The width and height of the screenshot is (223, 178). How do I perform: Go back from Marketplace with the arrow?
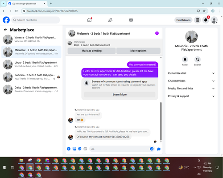click(x=5, y=30)
